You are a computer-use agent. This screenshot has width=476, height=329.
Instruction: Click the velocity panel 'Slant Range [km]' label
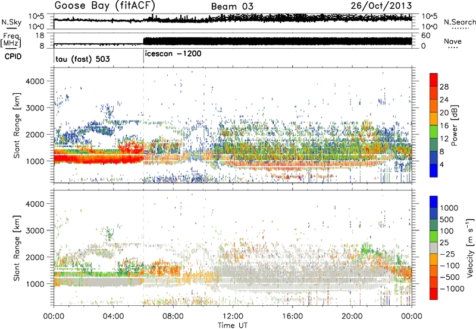(x=17, y=248)
